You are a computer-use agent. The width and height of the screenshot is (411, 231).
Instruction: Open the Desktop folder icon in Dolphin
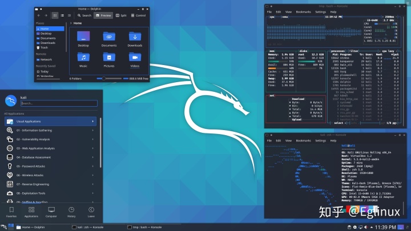click(83, 39)
